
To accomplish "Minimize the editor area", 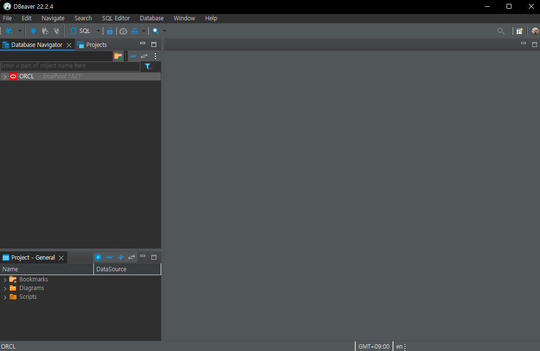I will (x=524, y=44).
